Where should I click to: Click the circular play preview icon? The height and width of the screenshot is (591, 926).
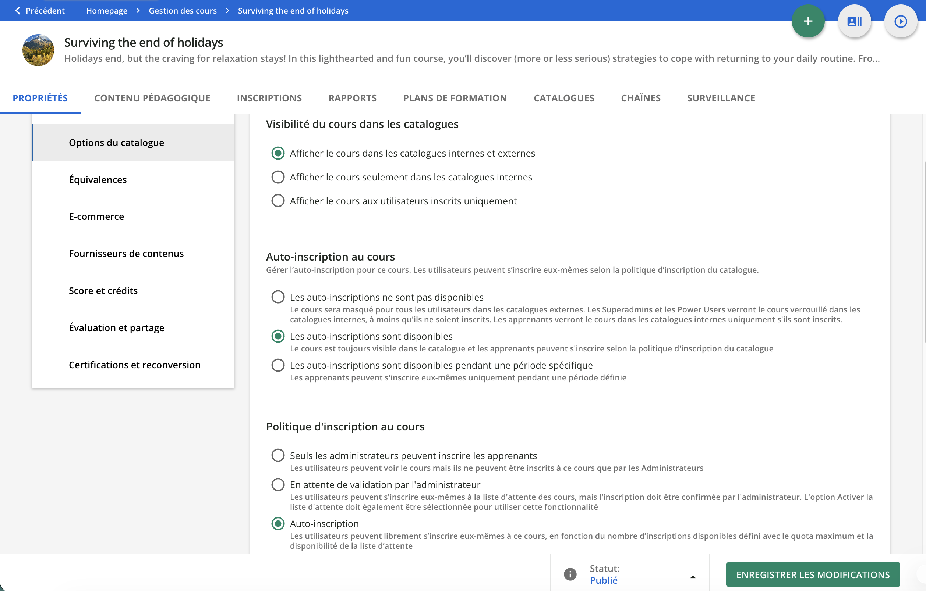(900, 21)
